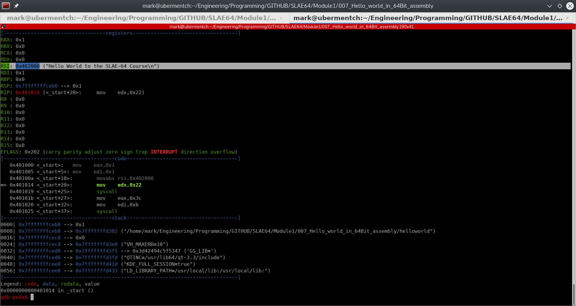The width and height of the screenshot is (576, 306).
Task: Click the R15 register label
Action: click(x=5, y=145)
